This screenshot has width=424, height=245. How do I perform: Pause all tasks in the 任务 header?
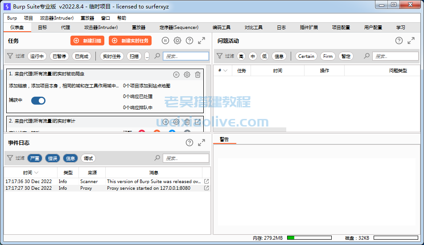click(165, 41)
